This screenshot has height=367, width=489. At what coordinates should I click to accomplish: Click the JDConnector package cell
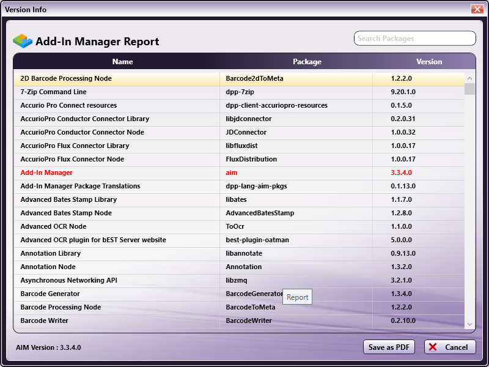click(x=296, y=132)
